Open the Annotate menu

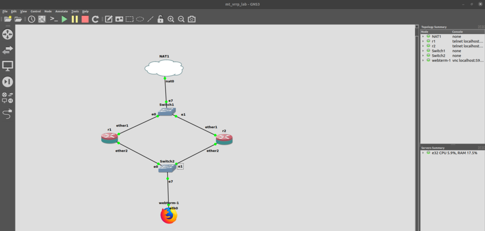[62, 11]
